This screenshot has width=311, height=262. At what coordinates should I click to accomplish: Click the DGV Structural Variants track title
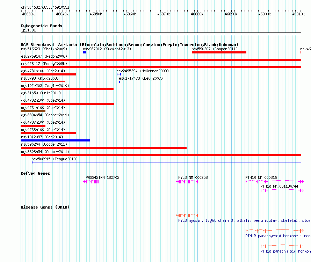(x=130, y=45)
